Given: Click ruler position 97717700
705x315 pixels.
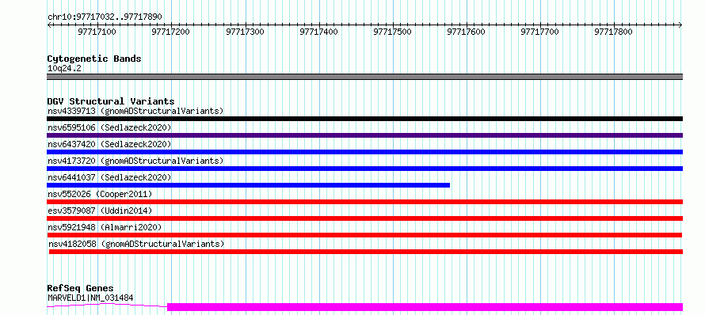Looking at the screenshot, I should pos(540,32).
